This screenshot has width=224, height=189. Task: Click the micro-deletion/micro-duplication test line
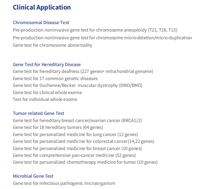102,38
